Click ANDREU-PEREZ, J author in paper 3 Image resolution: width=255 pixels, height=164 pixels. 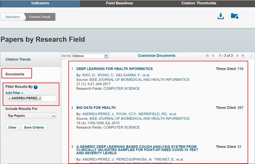[98, 159]
